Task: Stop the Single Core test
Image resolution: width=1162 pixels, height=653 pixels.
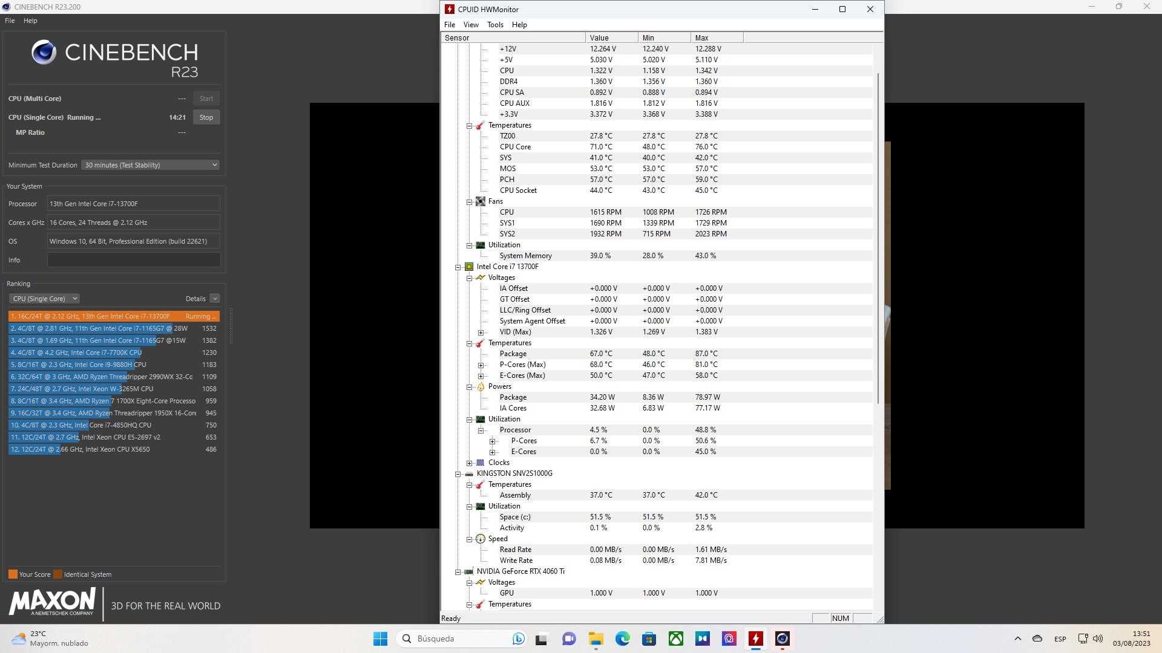Action: tap(206, 117)
